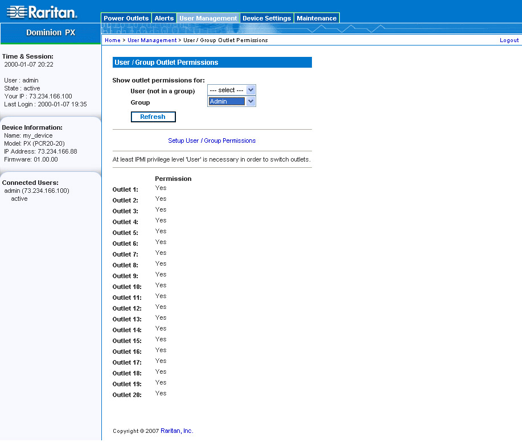Click the Raritan logo
This screenshot has height=442, width=522.
(x=43, y=12)
